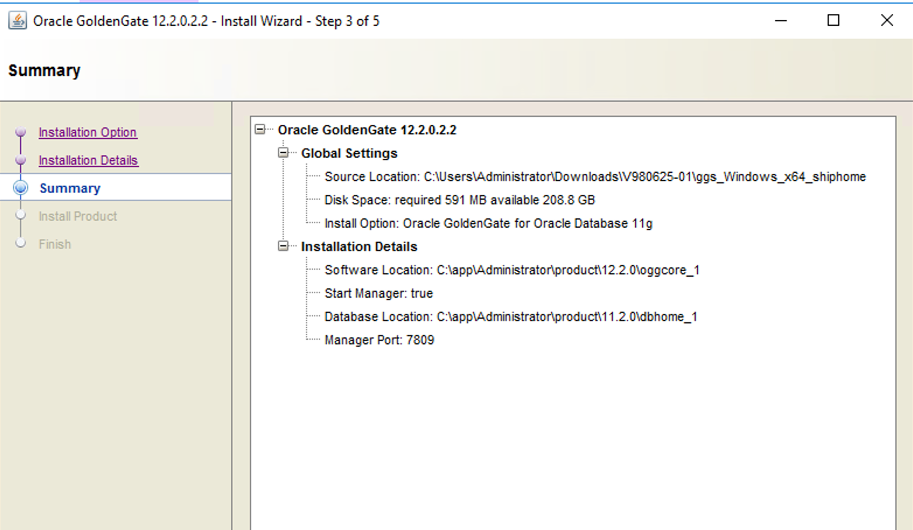
Task: Click the grayed Finish step circle
Action: pos(21,243)
